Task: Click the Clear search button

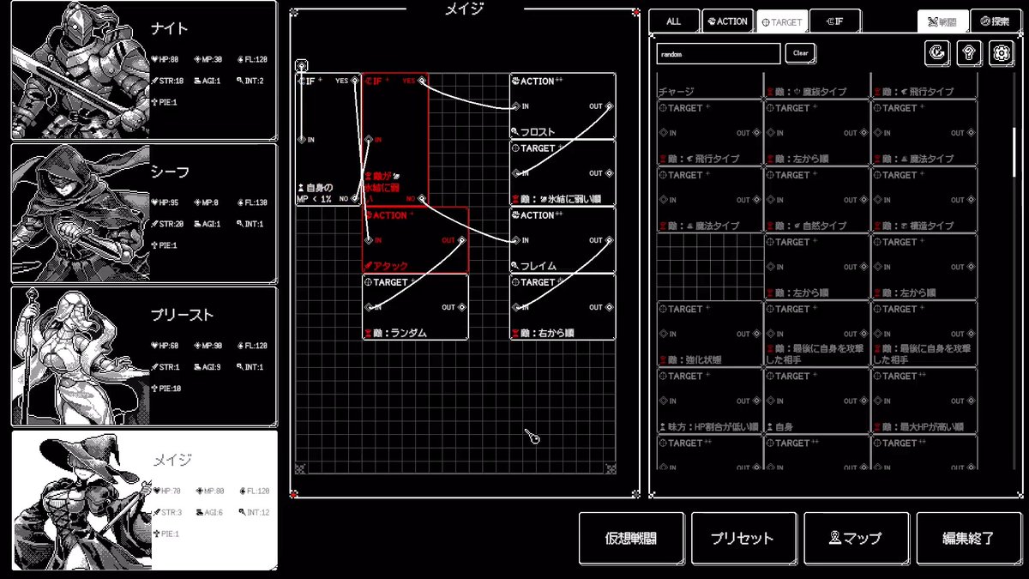Action: [x=800, y=53]
